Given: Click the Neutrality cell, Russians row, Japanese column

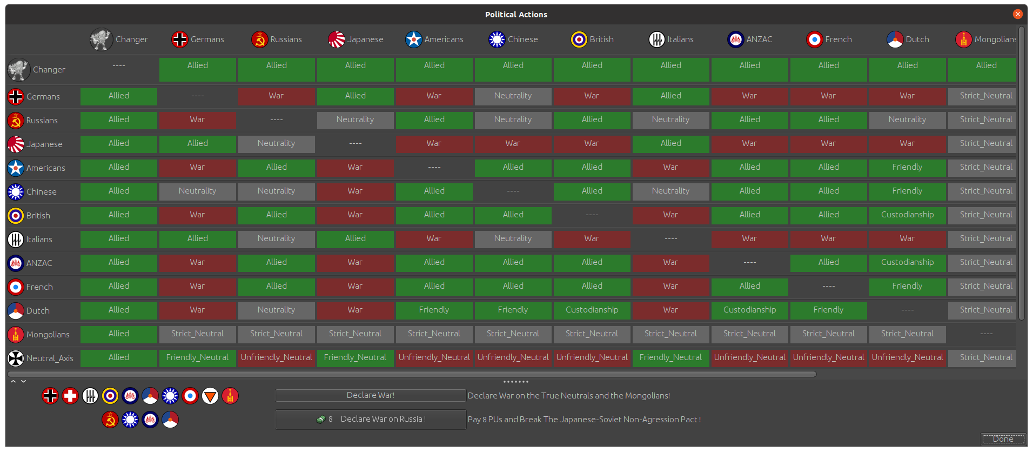Looking at the screenshot, I should [355, 120].
